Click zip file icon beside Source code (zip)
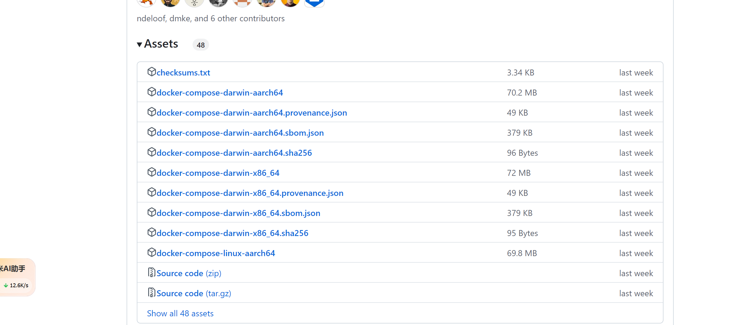 point(151,273)
